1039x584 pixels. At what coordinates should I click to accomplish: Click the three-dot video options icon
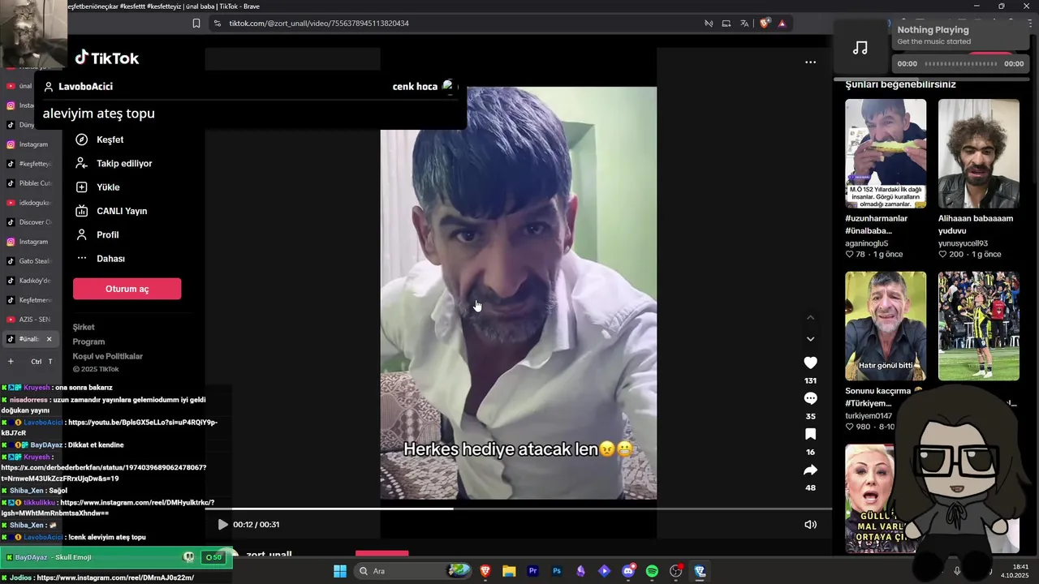(810, 62)
